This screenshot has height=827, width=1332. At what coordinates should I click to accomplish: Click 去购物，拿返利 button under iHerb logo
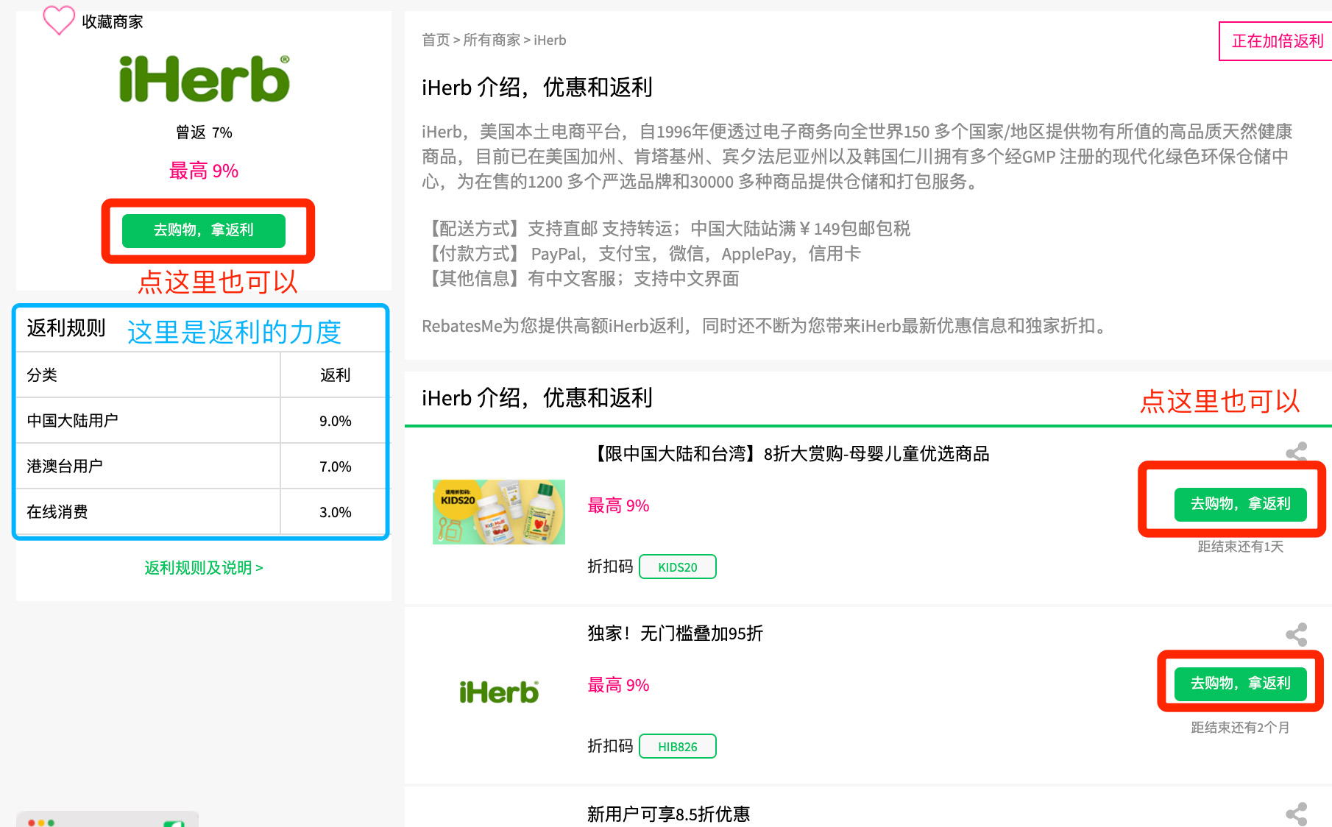[x=204, y=230]
